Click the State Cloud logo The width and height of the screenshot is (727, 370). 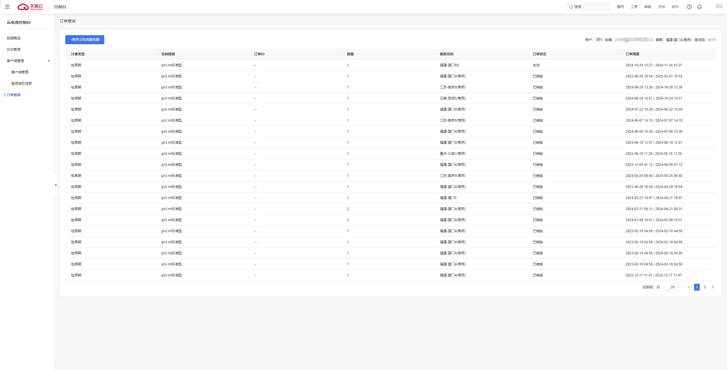click(30, 7)
